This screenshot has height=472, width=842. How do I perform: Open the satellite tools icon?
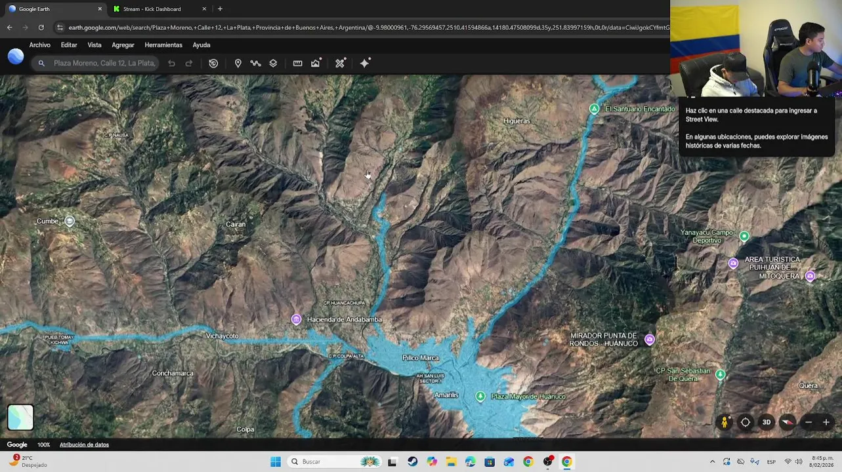pos(340,64)
